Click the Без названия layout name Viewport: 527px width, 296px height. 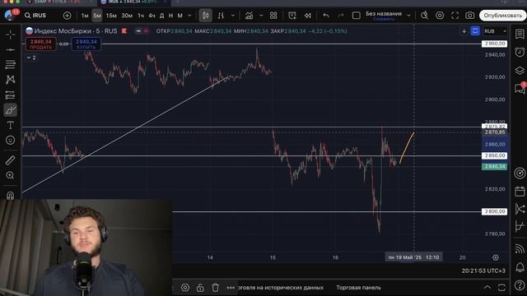click(x=384, y=14)
